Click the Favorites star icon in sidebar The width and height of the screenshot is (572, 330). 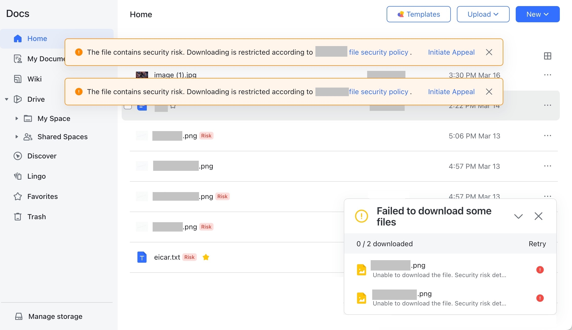[18, 196]
